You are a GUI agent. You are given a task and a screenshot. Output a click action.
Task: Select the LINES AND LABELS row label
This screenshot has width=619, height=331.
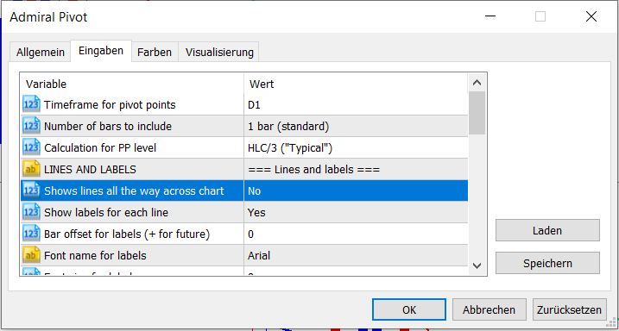(x=90, y=170)
